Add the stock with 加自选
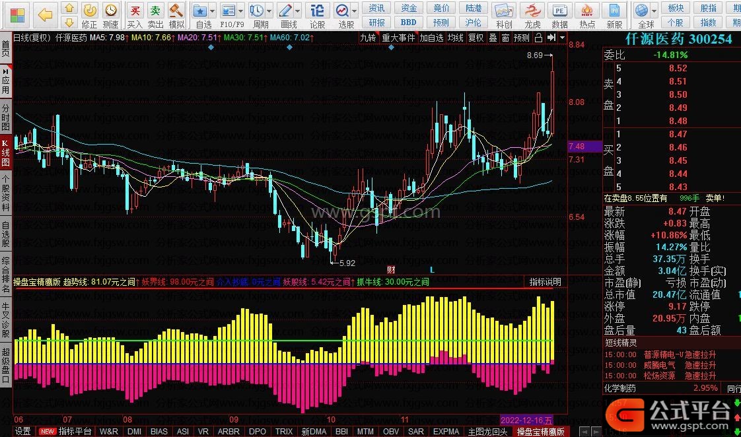Viewport: 741px width, 437px height. click(431, 38)
